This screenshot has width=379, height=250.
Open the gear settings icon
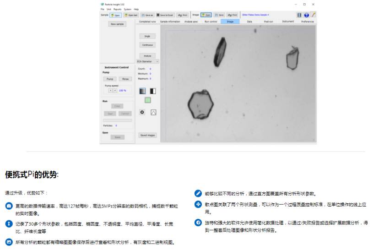142,112
